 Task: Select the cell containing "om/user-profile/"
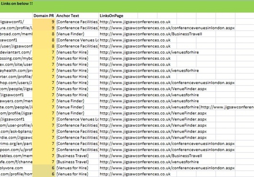[16, 125]
